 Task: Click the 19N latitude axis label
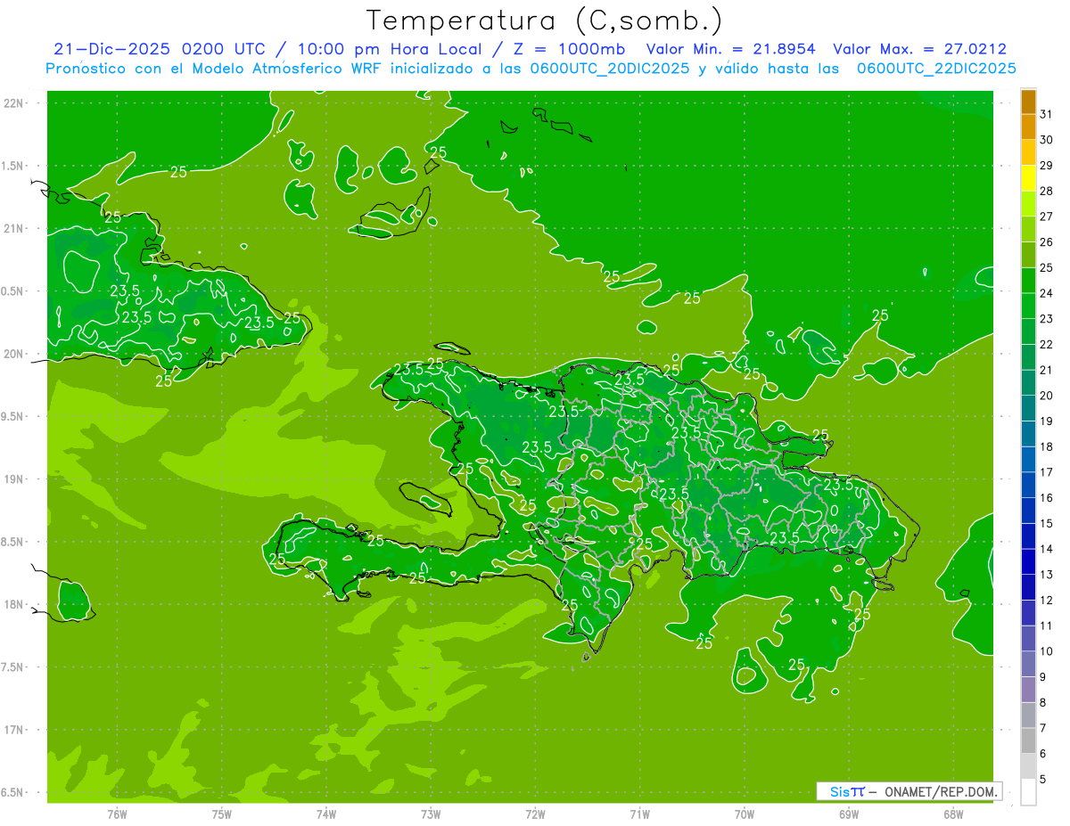coord(13,478)
